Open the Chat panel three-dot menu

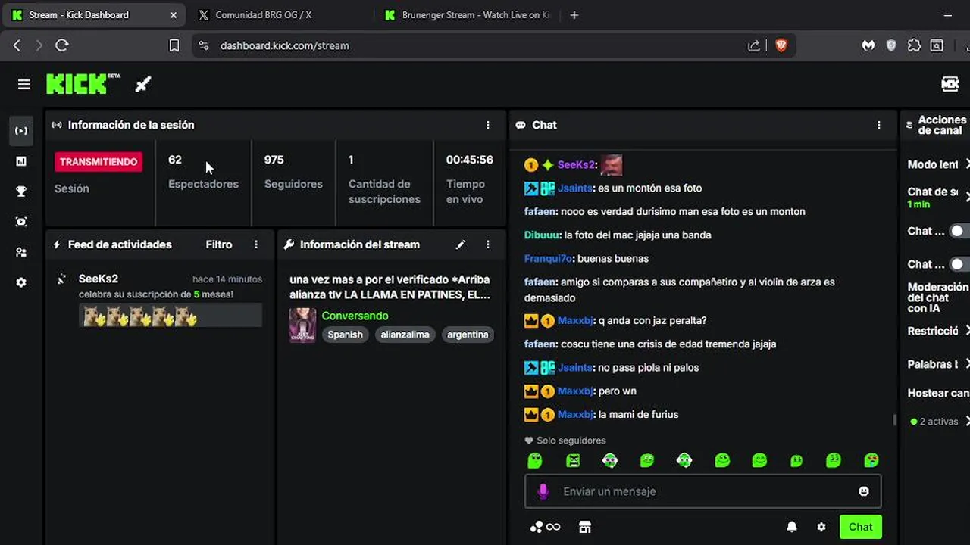[x=879, y=125]
